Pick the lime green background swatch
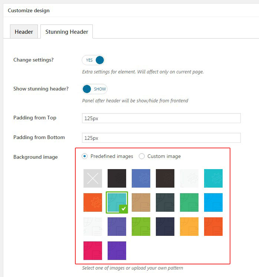259x277 pixels. pyautogui.click(x=141, y=227)
